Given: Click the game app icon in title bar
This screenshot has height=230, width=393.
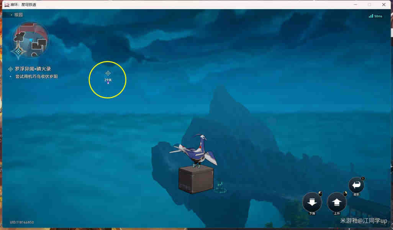Looking at the screenshot, I should pos(7,5).
